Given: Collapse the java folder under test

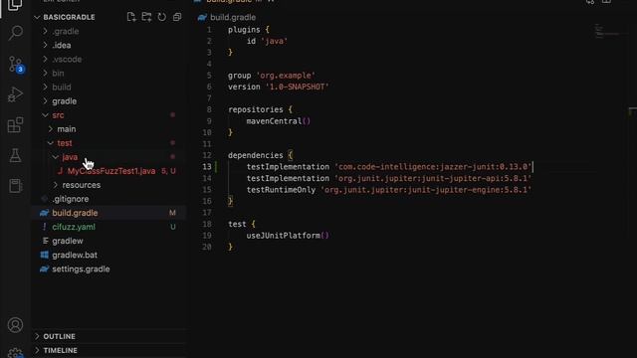Looking at the screenshot, I should coord(70,157).
